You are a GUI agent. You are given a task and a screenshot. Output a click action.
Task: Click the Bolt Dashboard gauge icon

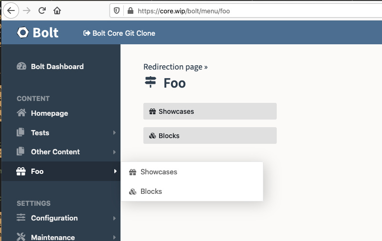(x=21, y=66)
